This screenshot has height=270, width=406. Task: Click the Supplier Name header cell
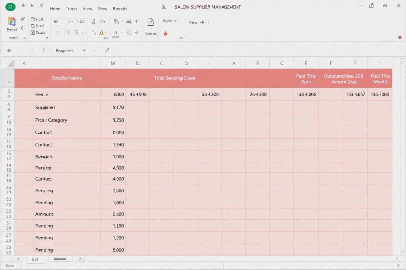coord(67,78)
